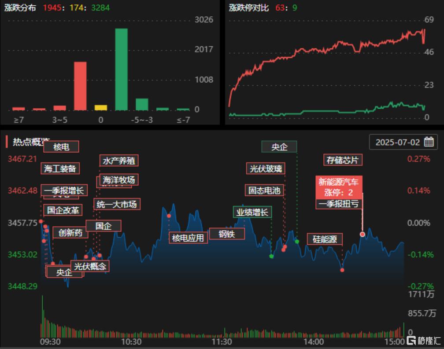Select the 存储芯片 hotspot label
444x349 pixels.
point(343,160)
